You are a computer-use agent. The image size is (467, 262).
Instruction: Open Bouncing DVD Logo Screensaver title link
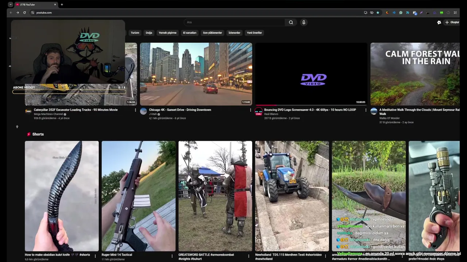pos(310,110)
